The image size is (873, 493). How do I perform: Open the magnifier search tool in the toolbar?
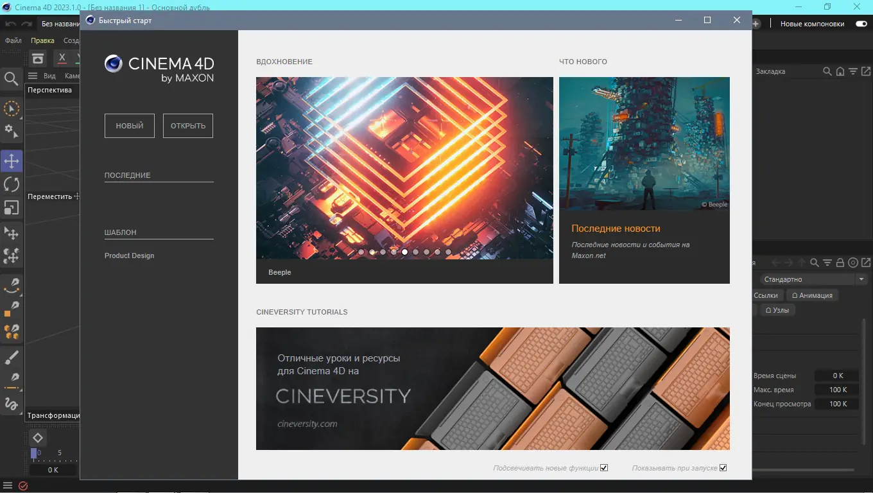11,79
